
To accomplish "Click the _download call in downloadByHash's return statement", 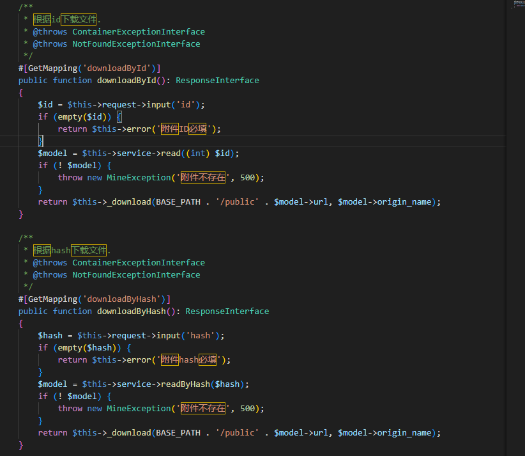I will tap(126, 433).
